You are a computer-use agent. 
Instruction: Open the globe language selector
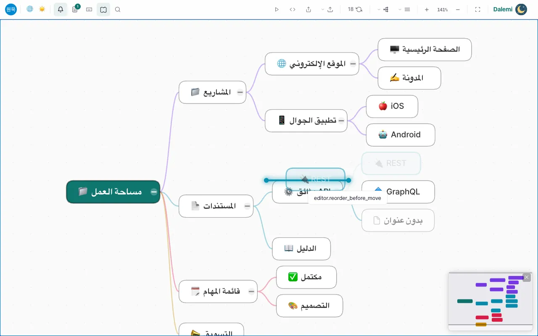coord(30,9)
